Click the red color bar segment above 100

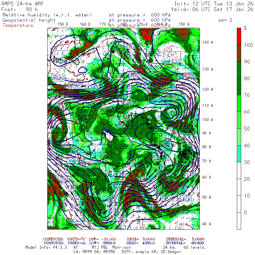click(239, 36)
